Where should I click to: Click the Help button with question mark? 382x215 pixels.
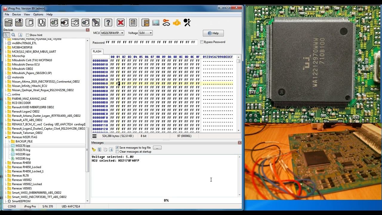pyautogui.click(x=213, y=33)
